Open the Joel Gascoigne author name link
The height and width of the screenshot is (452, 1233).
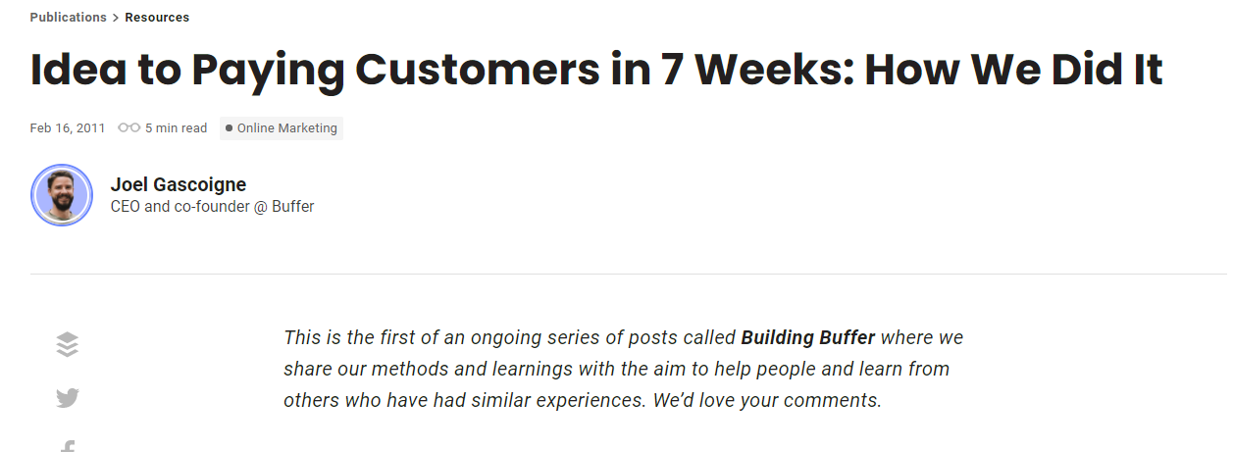tap(179, 184)
